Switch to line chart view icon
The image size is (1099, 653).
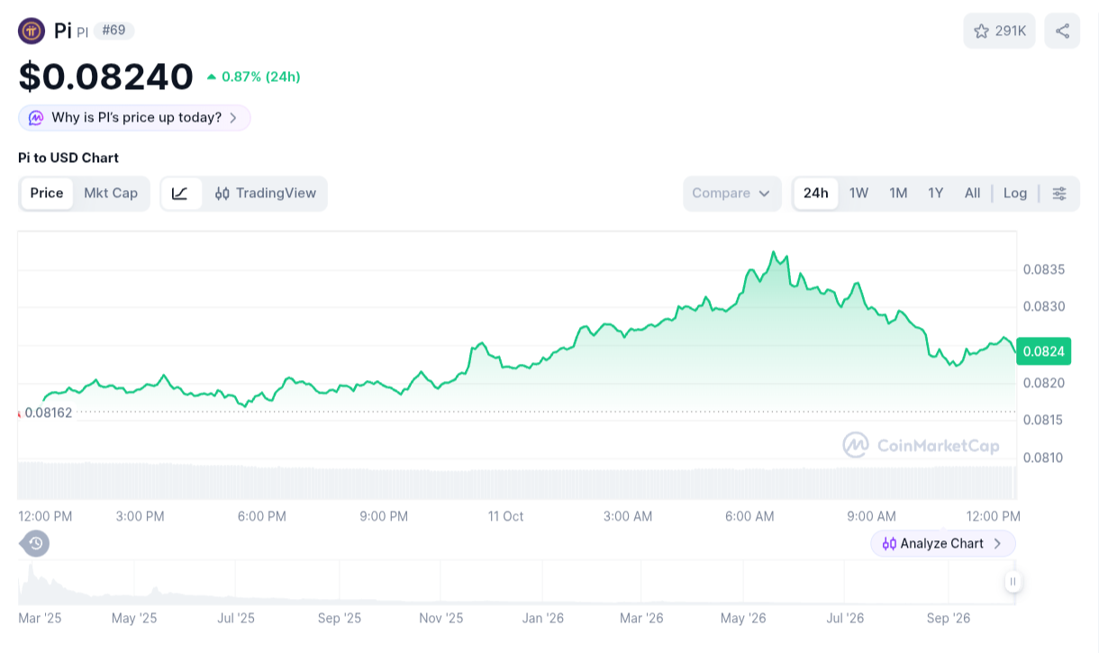tap(180, 194)
